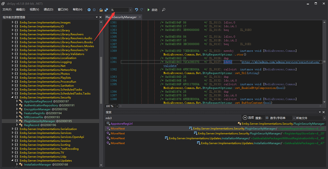Click the search magnifier icon in toolbar
The width and height of the screenshot is (328, 169).
pos(164,9)
